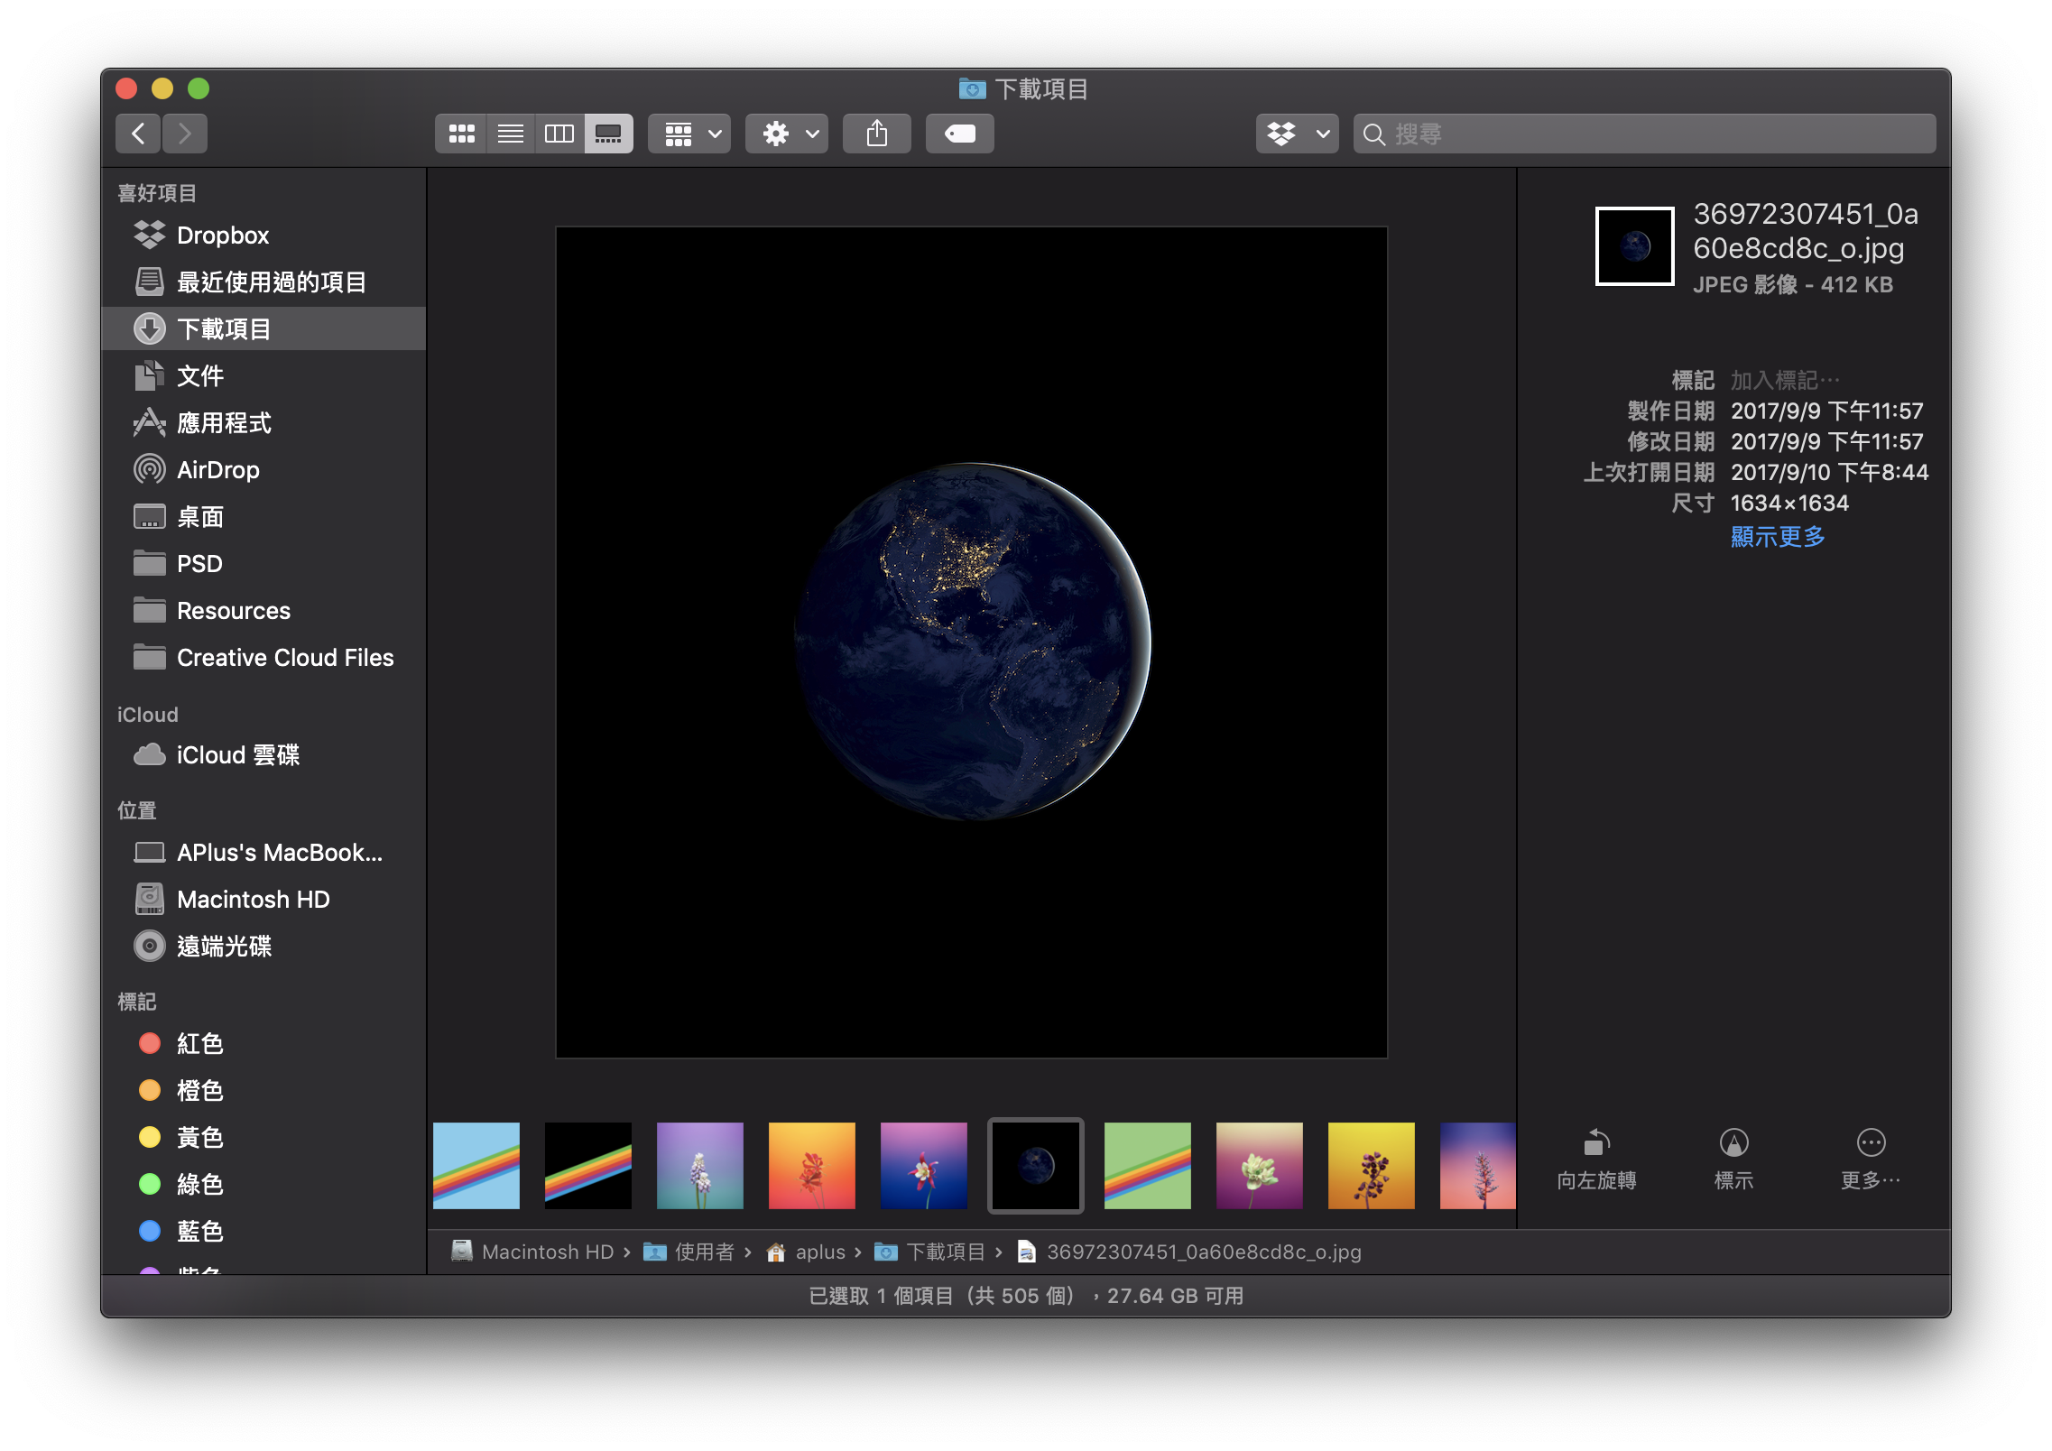2052x1451 pixels.
Task: Click 顯示更多 to show more metadata
Action: pyautogui.click(x=1778, y=537)
